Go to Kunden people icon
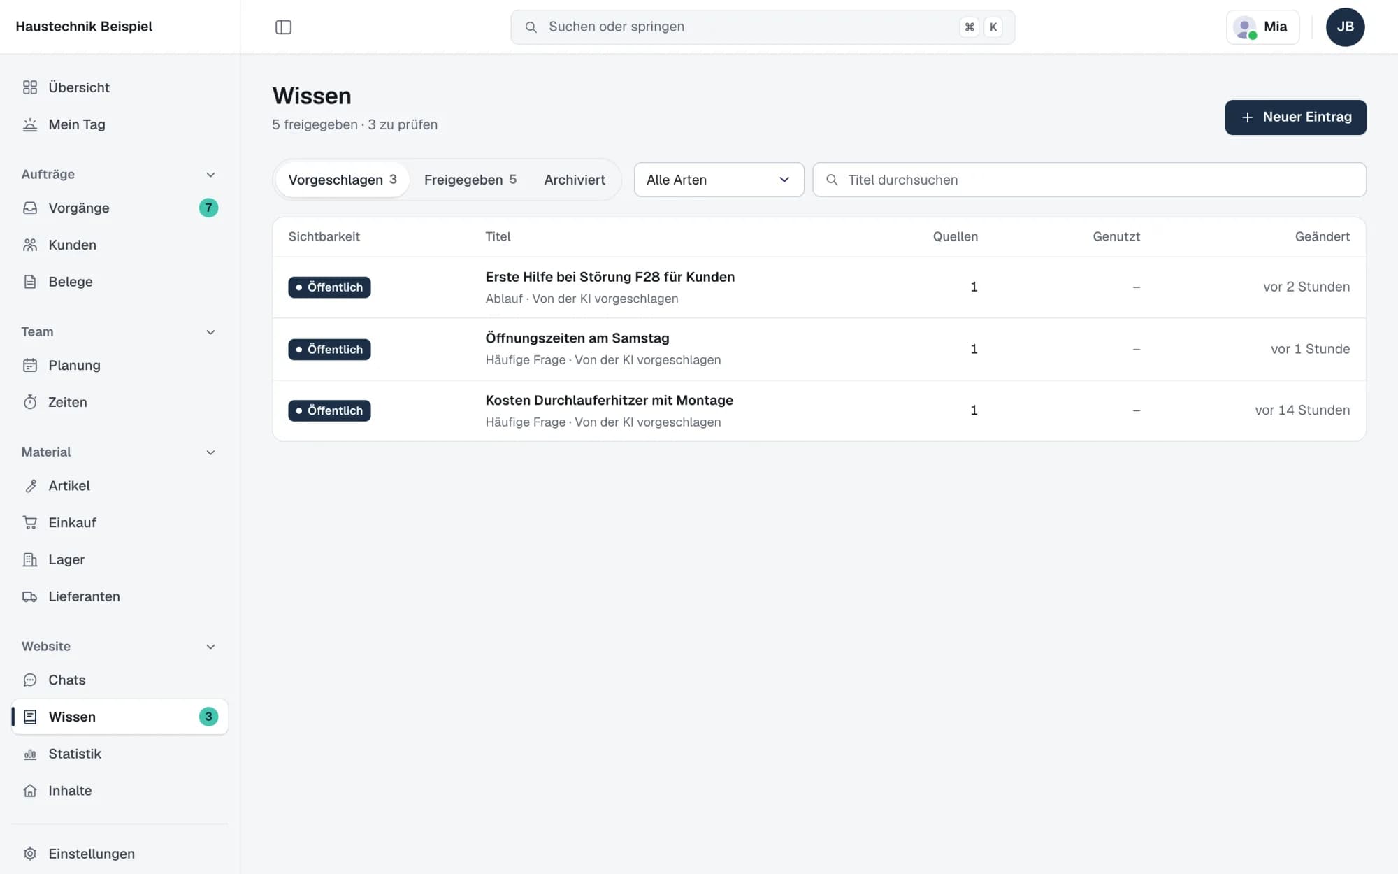The image size is (1398, 874). coord(30,245)
